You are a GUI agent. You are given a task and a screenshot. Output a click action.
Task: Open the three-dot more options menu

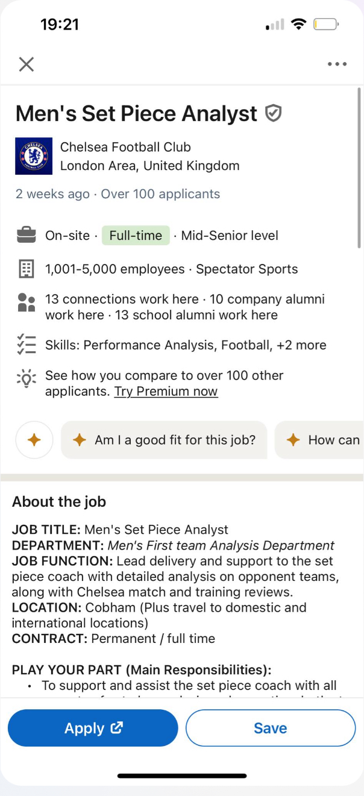point(337,64)
